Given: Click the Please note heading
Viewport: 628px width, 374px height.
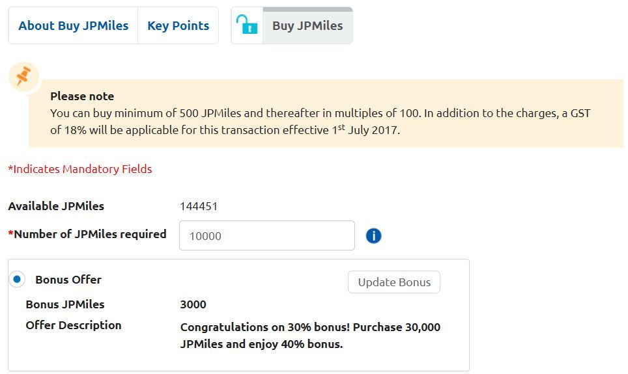Looking at the screenshot, I should (82, 96).
